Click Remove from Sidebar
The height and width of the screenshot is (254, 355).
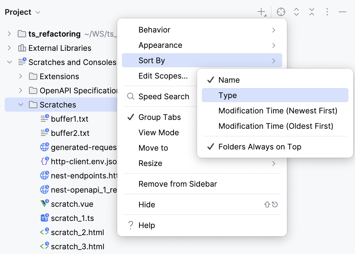tap(177, 184)
